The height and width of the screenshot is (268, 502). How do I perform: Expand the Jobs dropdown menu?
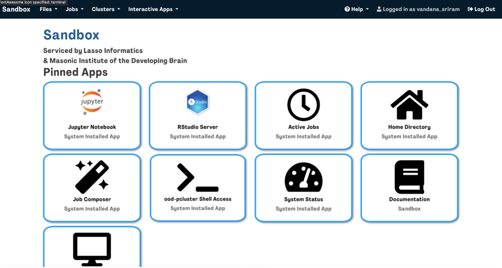click(x=74, y=9)
